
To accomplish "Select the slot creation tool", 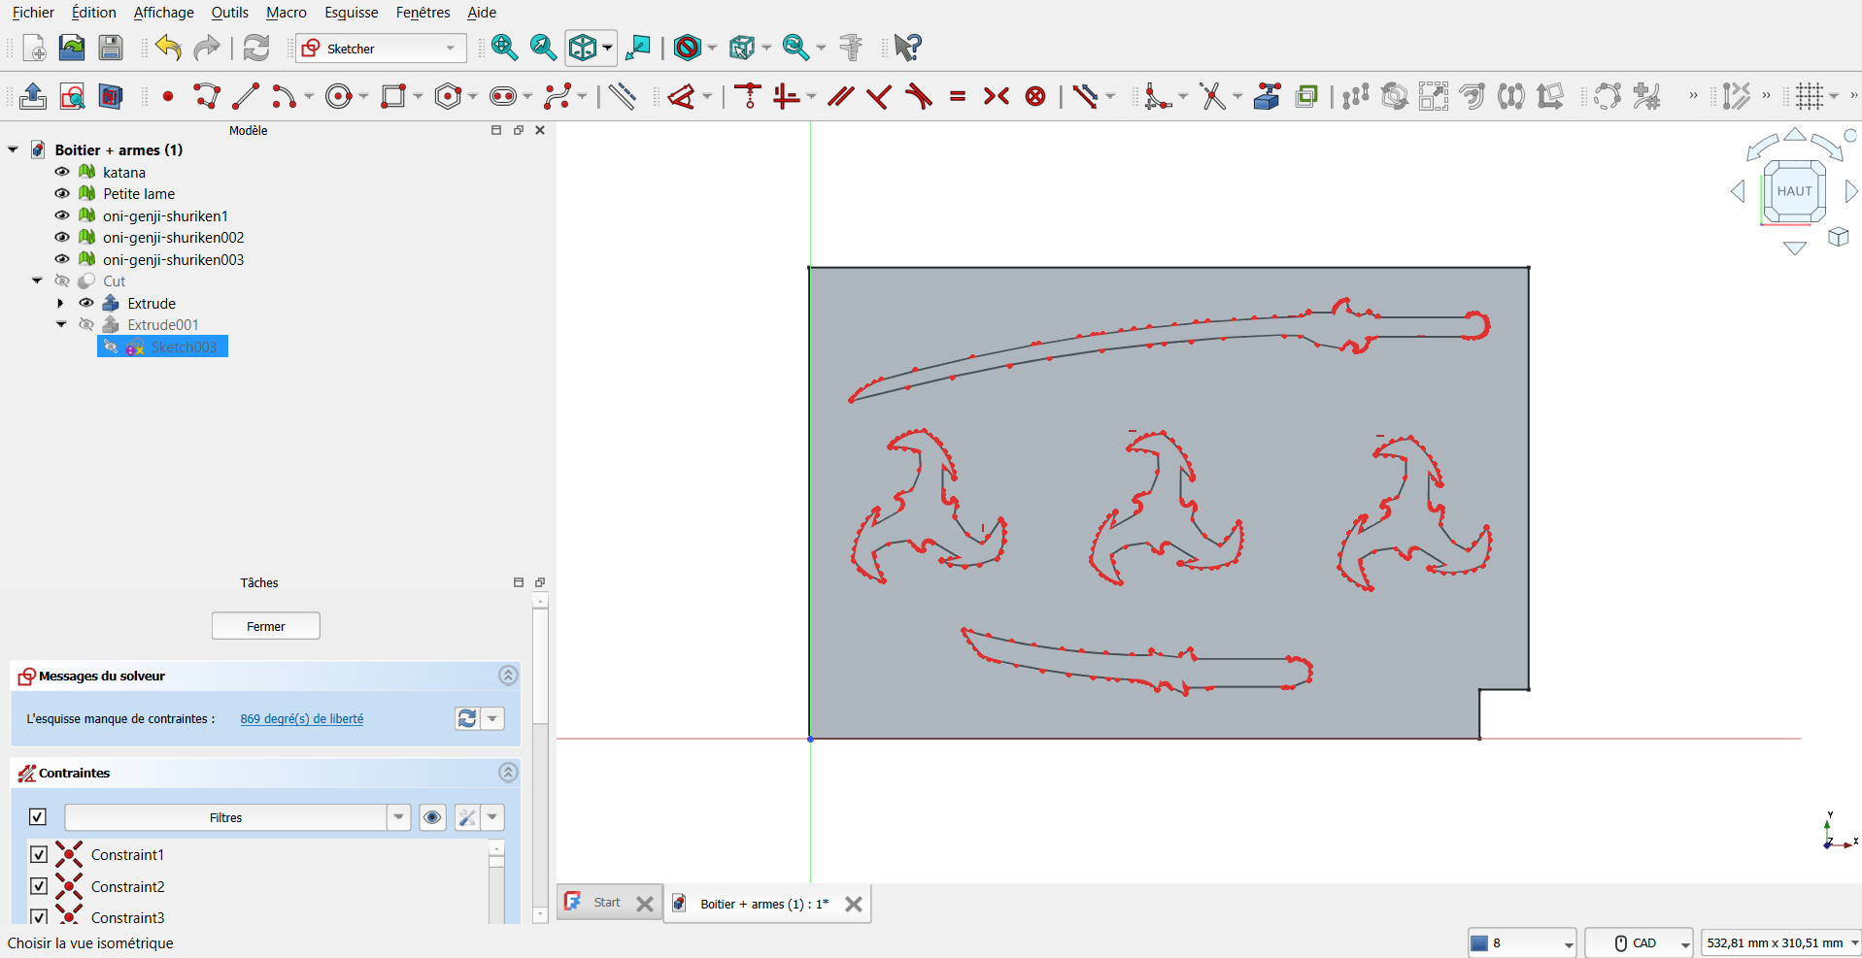I will pos(503,96).
